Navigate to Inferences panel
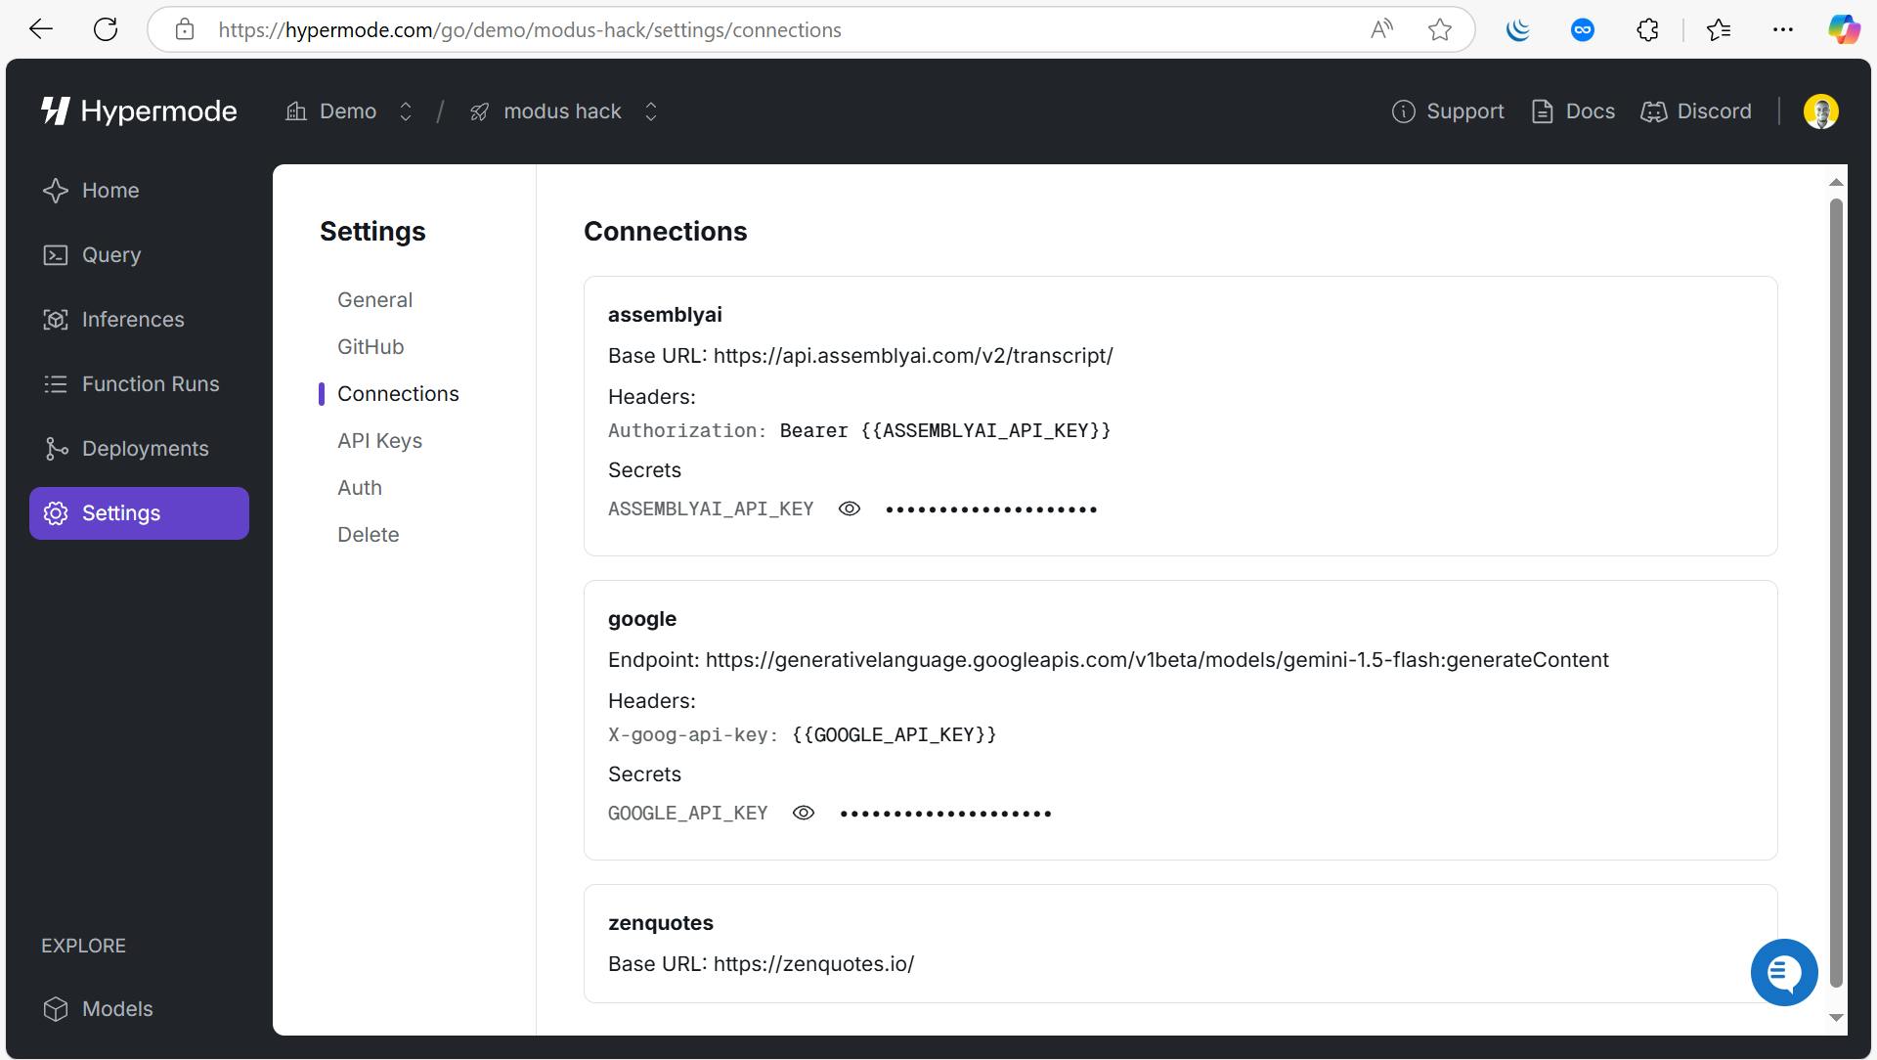The height and width of the screenshot is (1060, 1877). pyautogui.click(x=134, y=319)
